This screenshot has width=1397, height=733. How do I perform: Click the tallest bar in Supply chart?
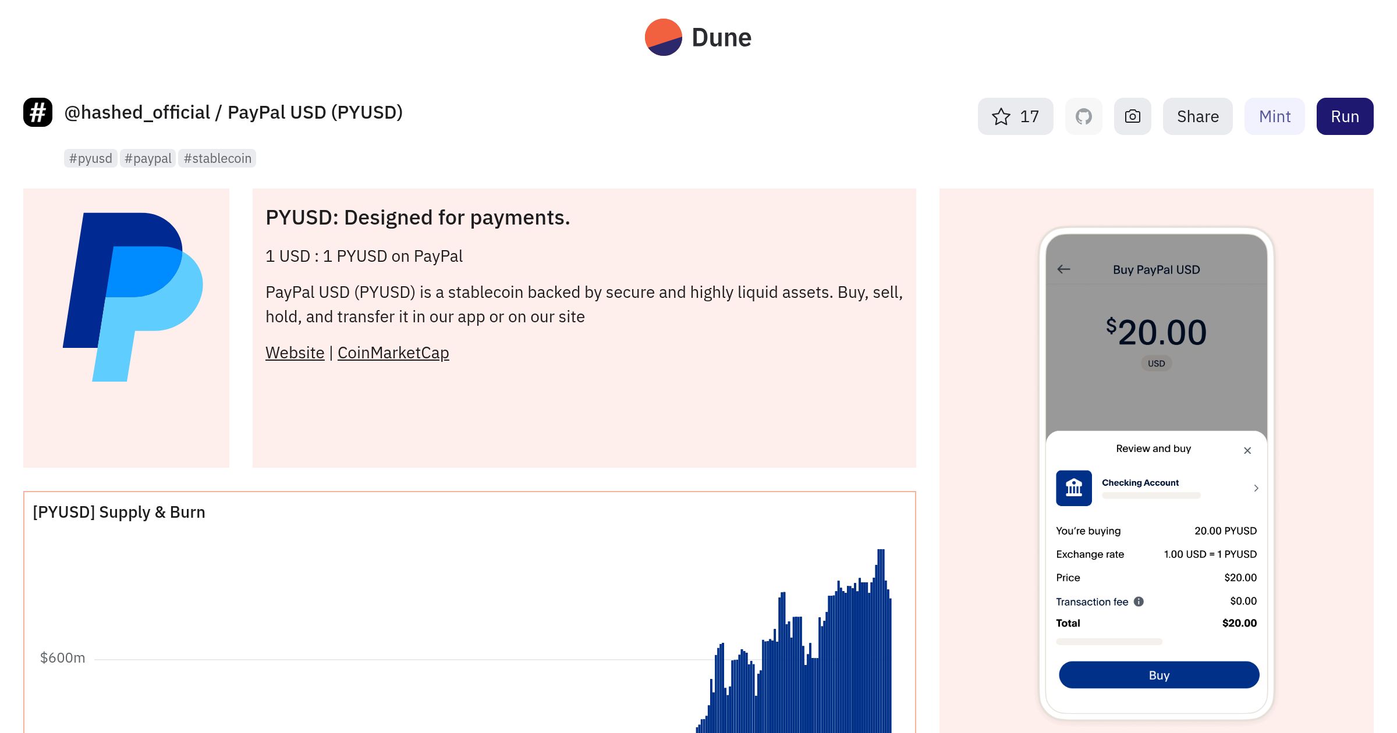[x=881, y=641]
